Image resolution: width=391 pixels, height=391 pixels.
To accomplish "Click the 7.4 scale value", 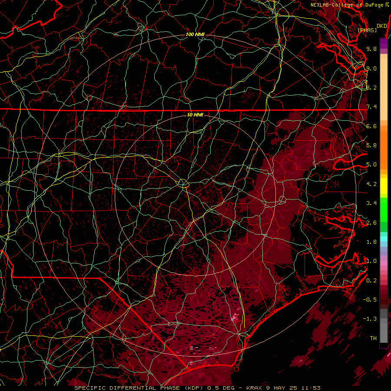I will tap(371, 107).
